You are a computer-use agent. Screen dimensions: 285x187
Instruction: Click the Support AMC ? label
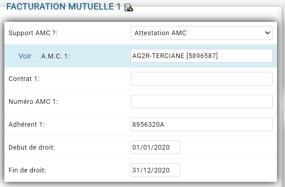click(x=33, y=33)
